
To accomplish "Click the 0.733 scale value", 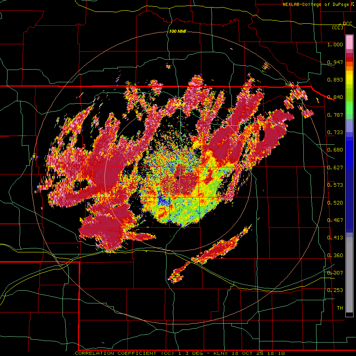I will coord(335,133).
